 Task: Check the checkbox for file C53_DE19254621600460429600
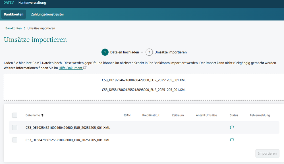[x=14, y=127]
